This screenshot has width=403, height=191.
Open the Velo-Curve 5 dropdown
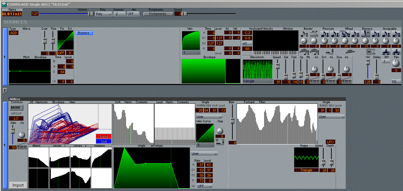[x=205, y=145]
